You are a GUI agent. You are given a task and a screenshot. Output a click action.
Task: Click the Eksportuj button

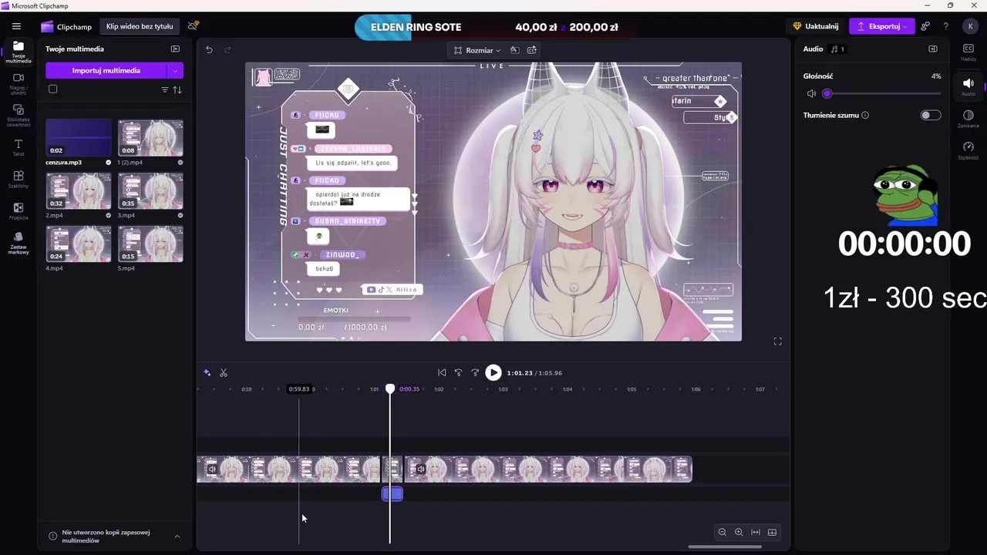882,26
